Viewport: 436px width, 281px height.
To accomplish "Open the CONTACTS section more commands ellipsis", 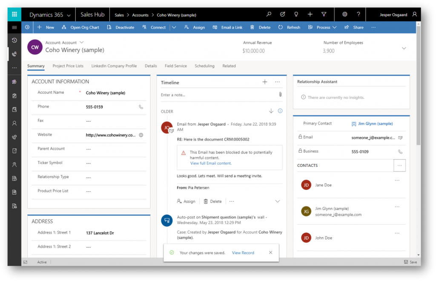I will click(x=399, y=165).
